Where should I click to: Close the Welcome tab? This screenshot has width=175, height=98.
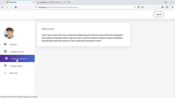coord(33,2)
